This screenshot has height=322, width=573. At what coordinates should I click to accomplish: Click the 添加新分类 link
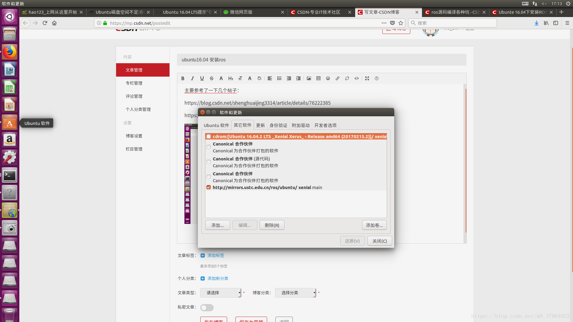point(218,278)
